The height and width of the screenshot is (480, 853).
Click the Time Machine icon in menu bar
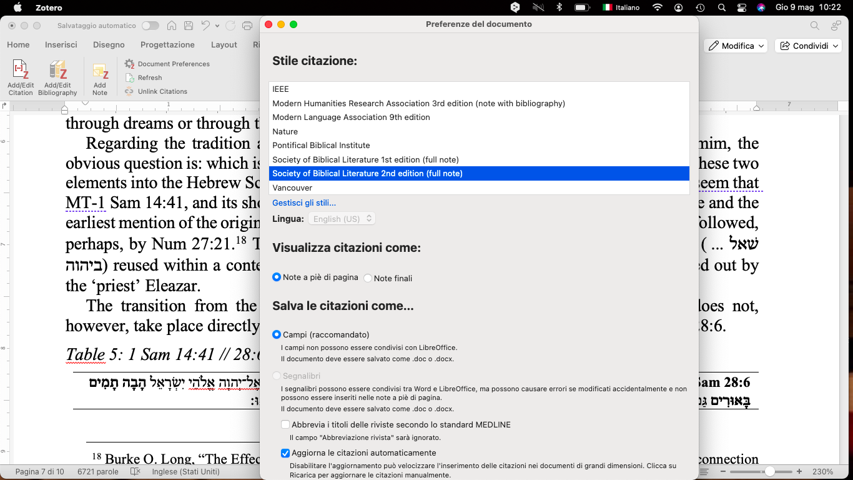pyautogui.click(x=700, y=7)
